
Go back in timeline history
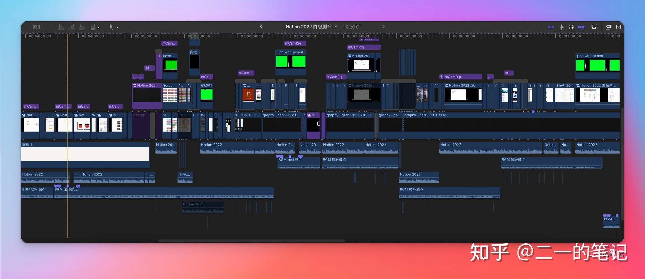[x=261, y=27]
